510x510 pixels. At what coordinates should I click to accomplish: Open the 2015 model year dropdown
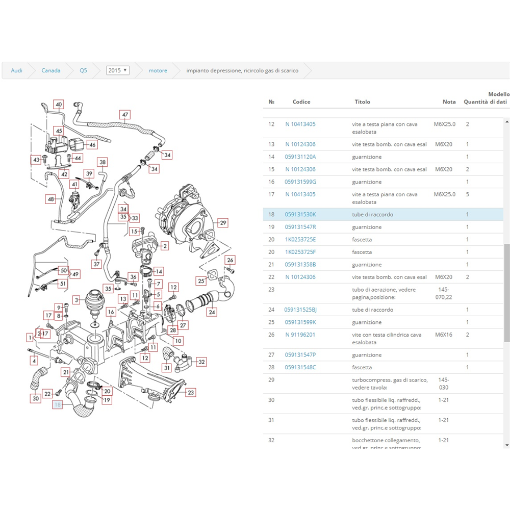118,70
